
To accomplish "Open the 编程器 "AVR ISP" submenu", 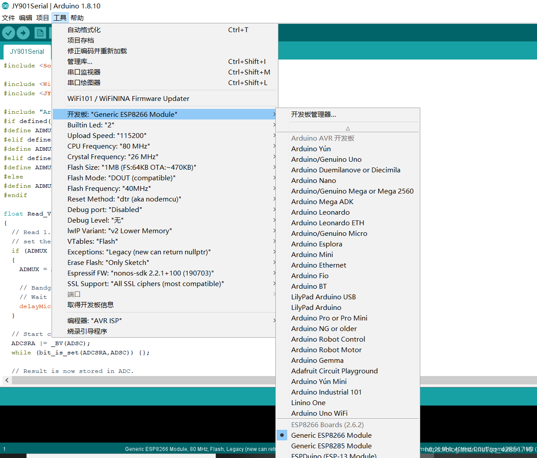I will coord(165,320).
